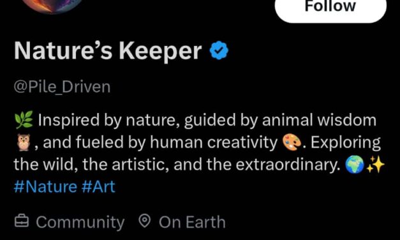Open the #Nature hashtag

(x=45, y=186)
